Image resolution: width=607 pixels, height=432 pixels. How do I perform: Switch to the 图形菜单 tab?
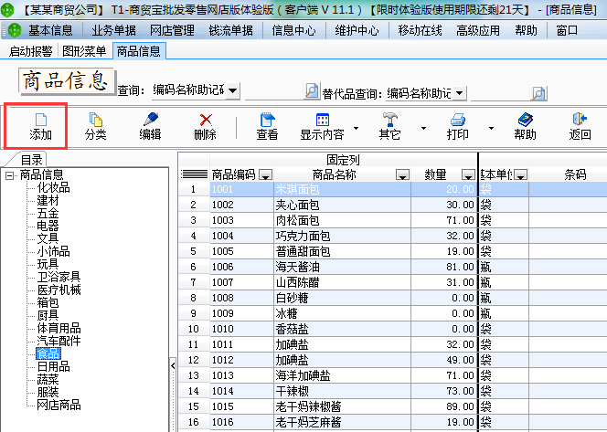(84, 51)
